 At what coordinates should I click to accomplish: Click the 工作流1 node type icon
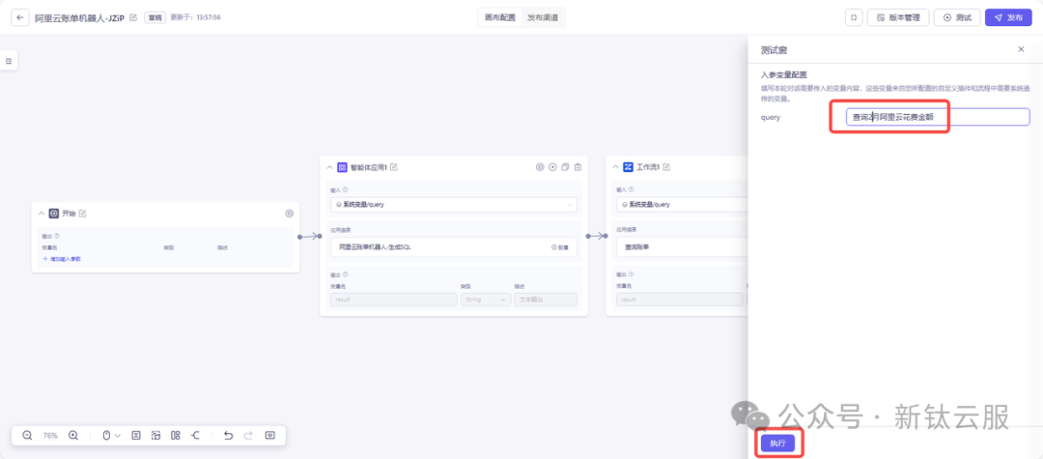[x=628, y=167]
